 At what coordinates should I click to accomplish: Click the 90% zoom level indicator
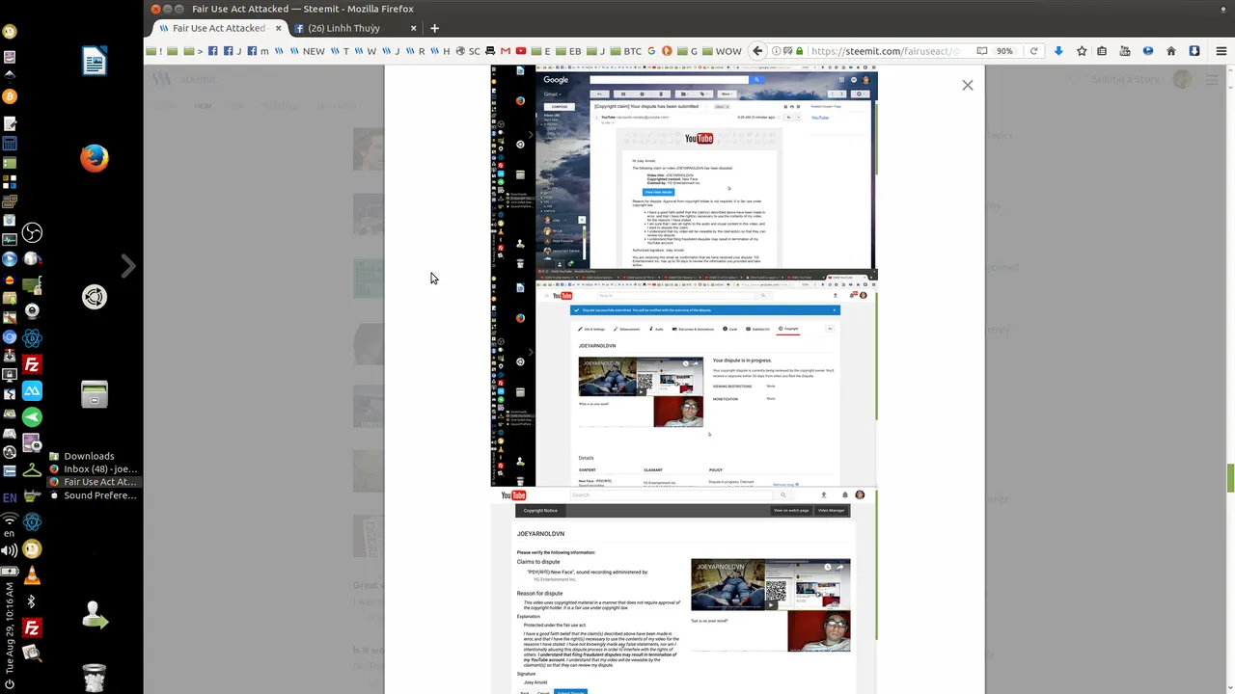coord(1004,51)
